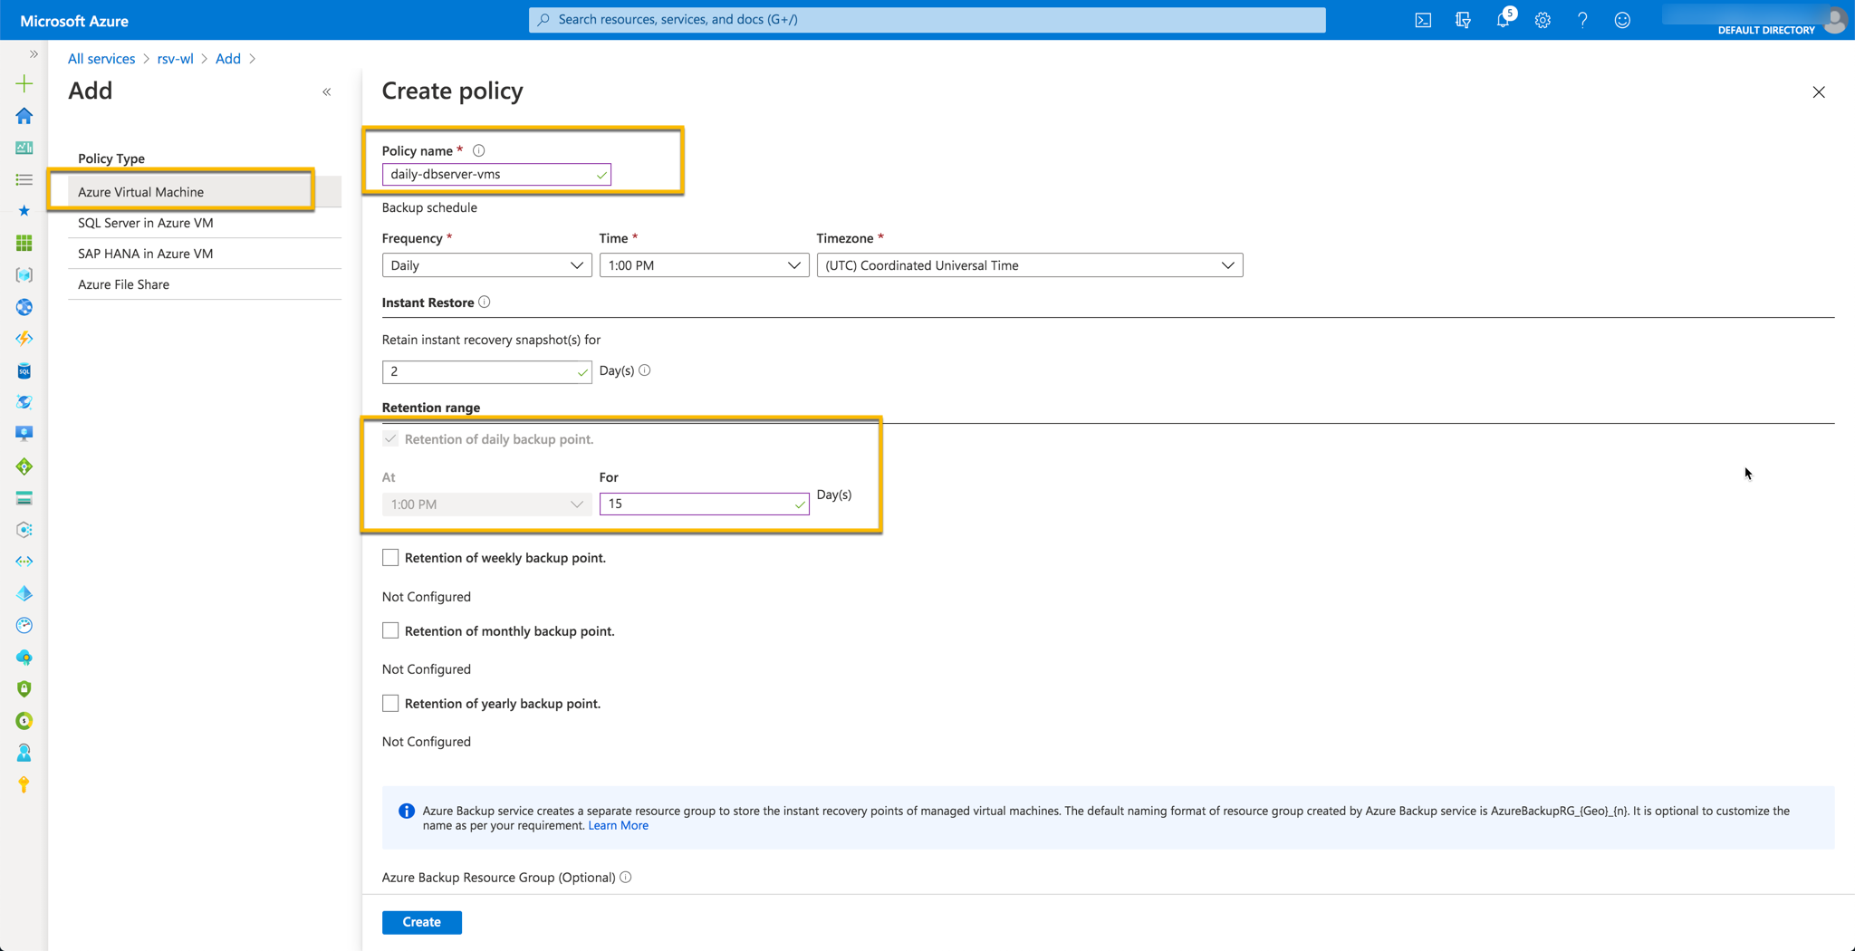Open the account avatar in the top right
This screenshot has width=1855, height=951.
tap(1836, 20)
